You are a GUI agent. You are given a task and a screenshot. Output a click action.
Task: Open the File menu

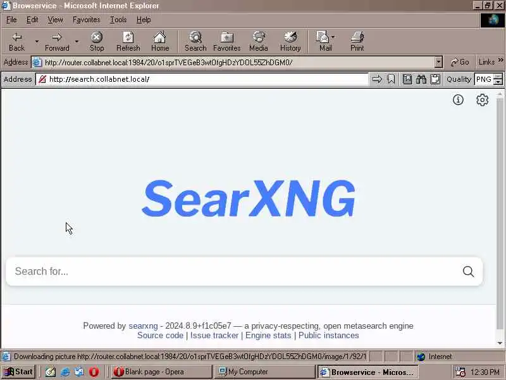click(x=11, y=20)
